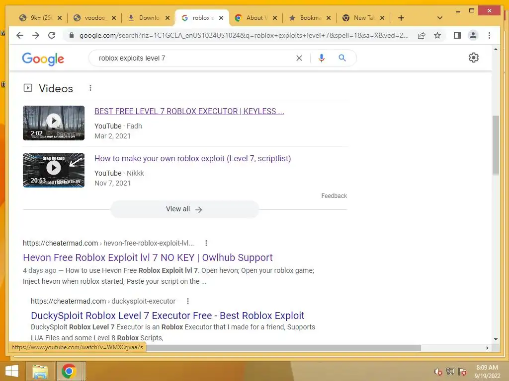Click the address bar URL
The height and width of the screenshot is (381, 509).
coord(244,35)
